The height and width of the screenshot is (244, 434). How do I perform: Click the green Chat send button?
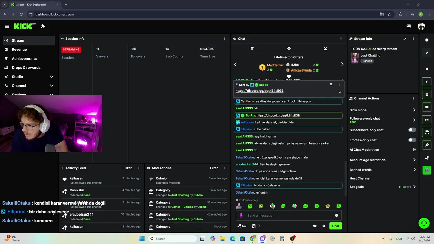[335, 226]
